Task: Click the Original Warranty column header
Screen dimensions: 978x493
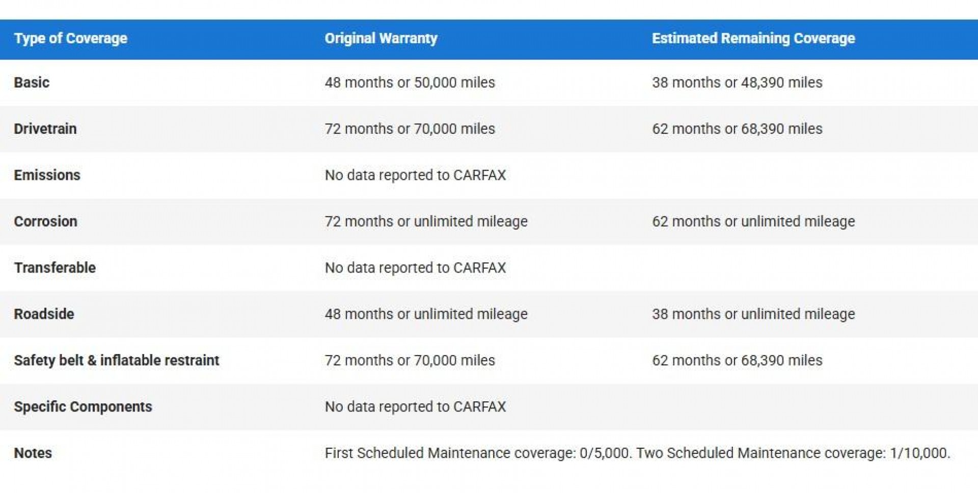Action: 381,38
